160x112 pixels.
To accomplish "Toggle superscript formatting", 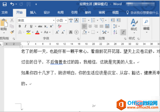I will pos(51,26).
